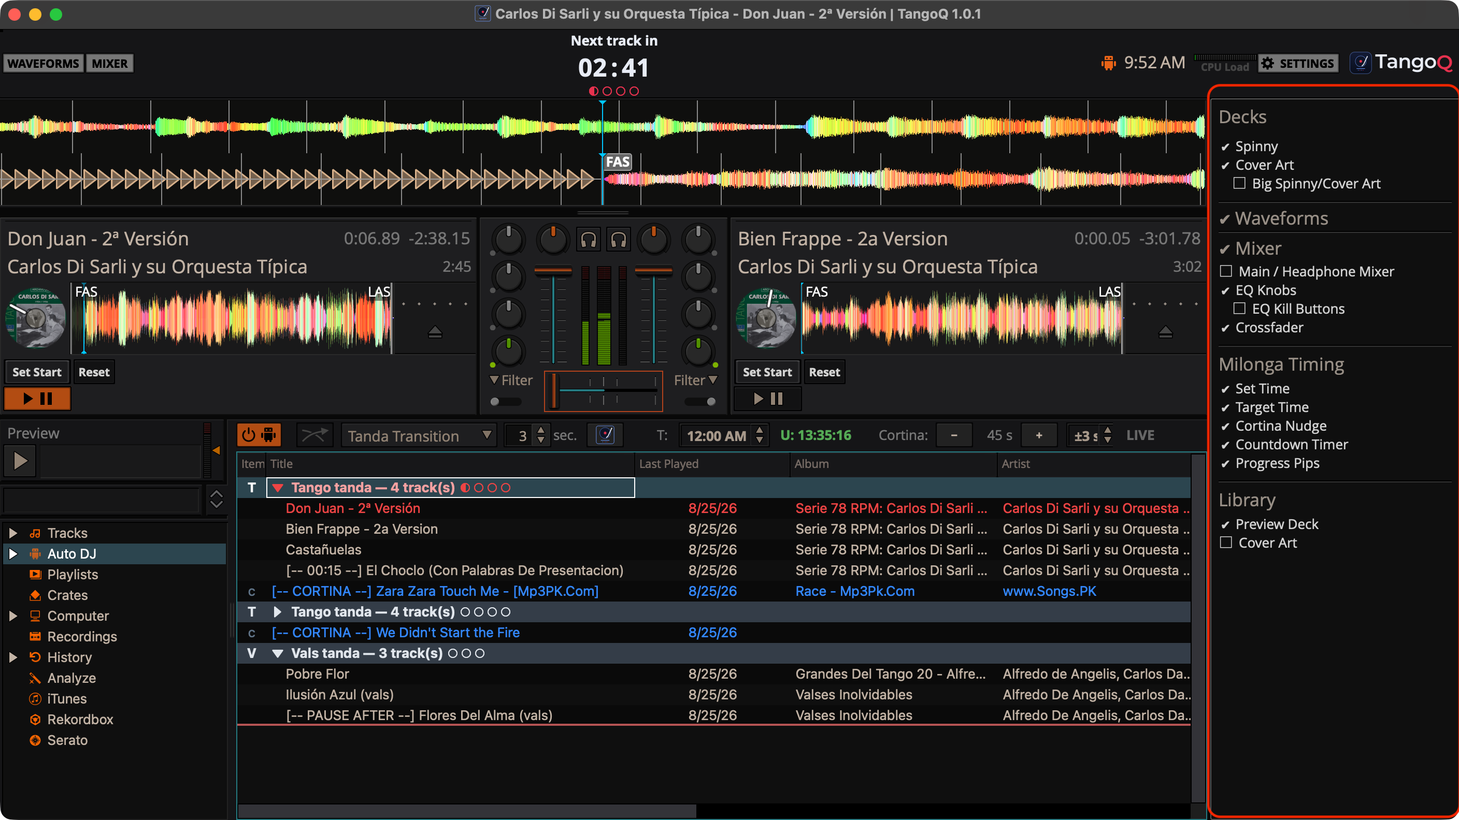Viewport: 1459px width, 820px height.
Task: Open the Crates library section
Action: (x=67, y=595)
